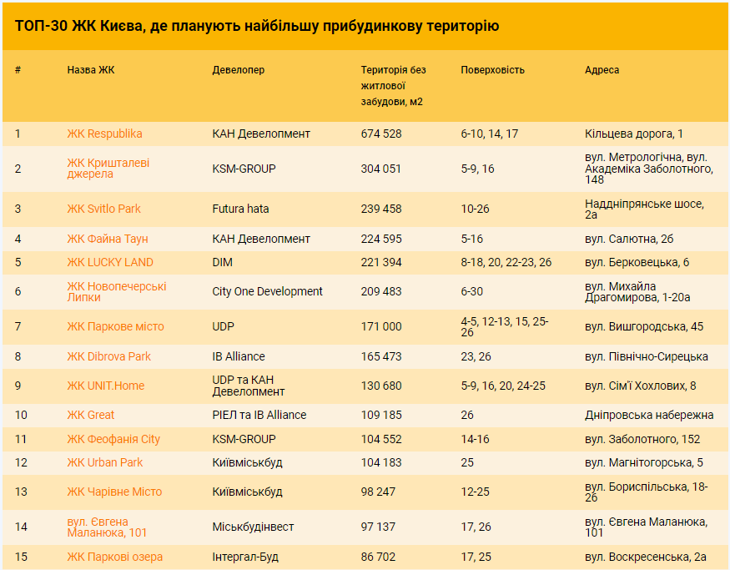The width and height of the screenshot is (730, 570).
Task: Open the ЖК Great link
Action: pos(91,415)
